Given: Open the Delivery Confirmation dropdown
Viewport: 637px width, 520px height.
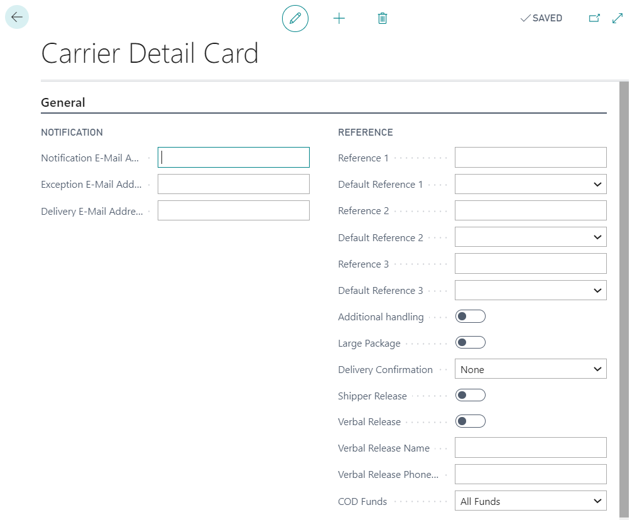Looking at the screenshot, I should (530, 369).
